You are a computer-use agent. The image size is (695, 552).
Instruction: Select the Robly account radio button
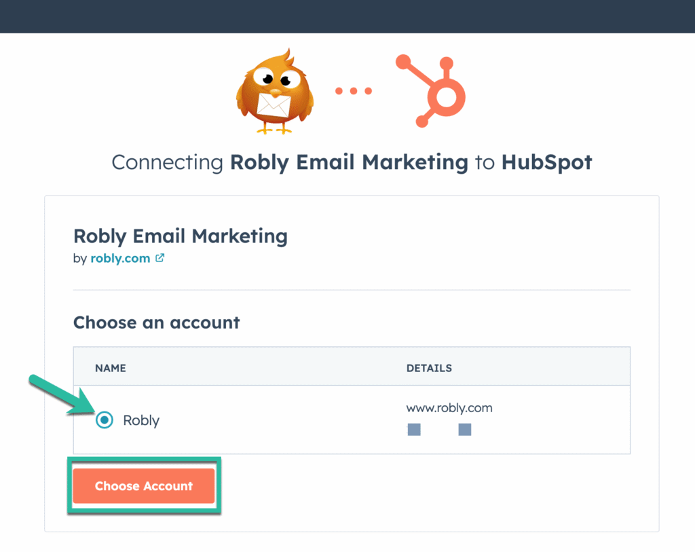click(x=104, y=420)
